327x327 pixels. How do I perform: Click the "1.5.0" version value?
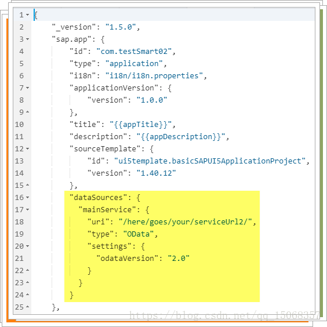[121, 27]
